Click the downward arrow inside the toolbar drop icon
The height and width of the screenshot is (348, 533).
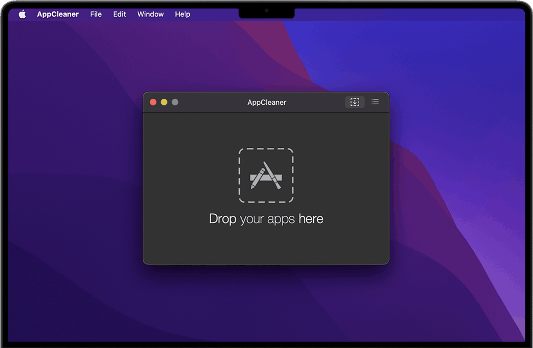[354, 102]
